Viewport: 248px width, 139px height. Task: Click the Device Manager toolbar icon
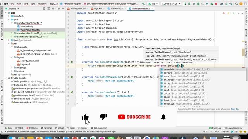tap(226, 3)
